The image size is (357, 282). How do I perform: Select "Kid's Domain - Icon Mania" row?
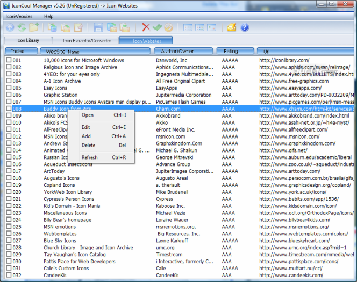point(72,206)
